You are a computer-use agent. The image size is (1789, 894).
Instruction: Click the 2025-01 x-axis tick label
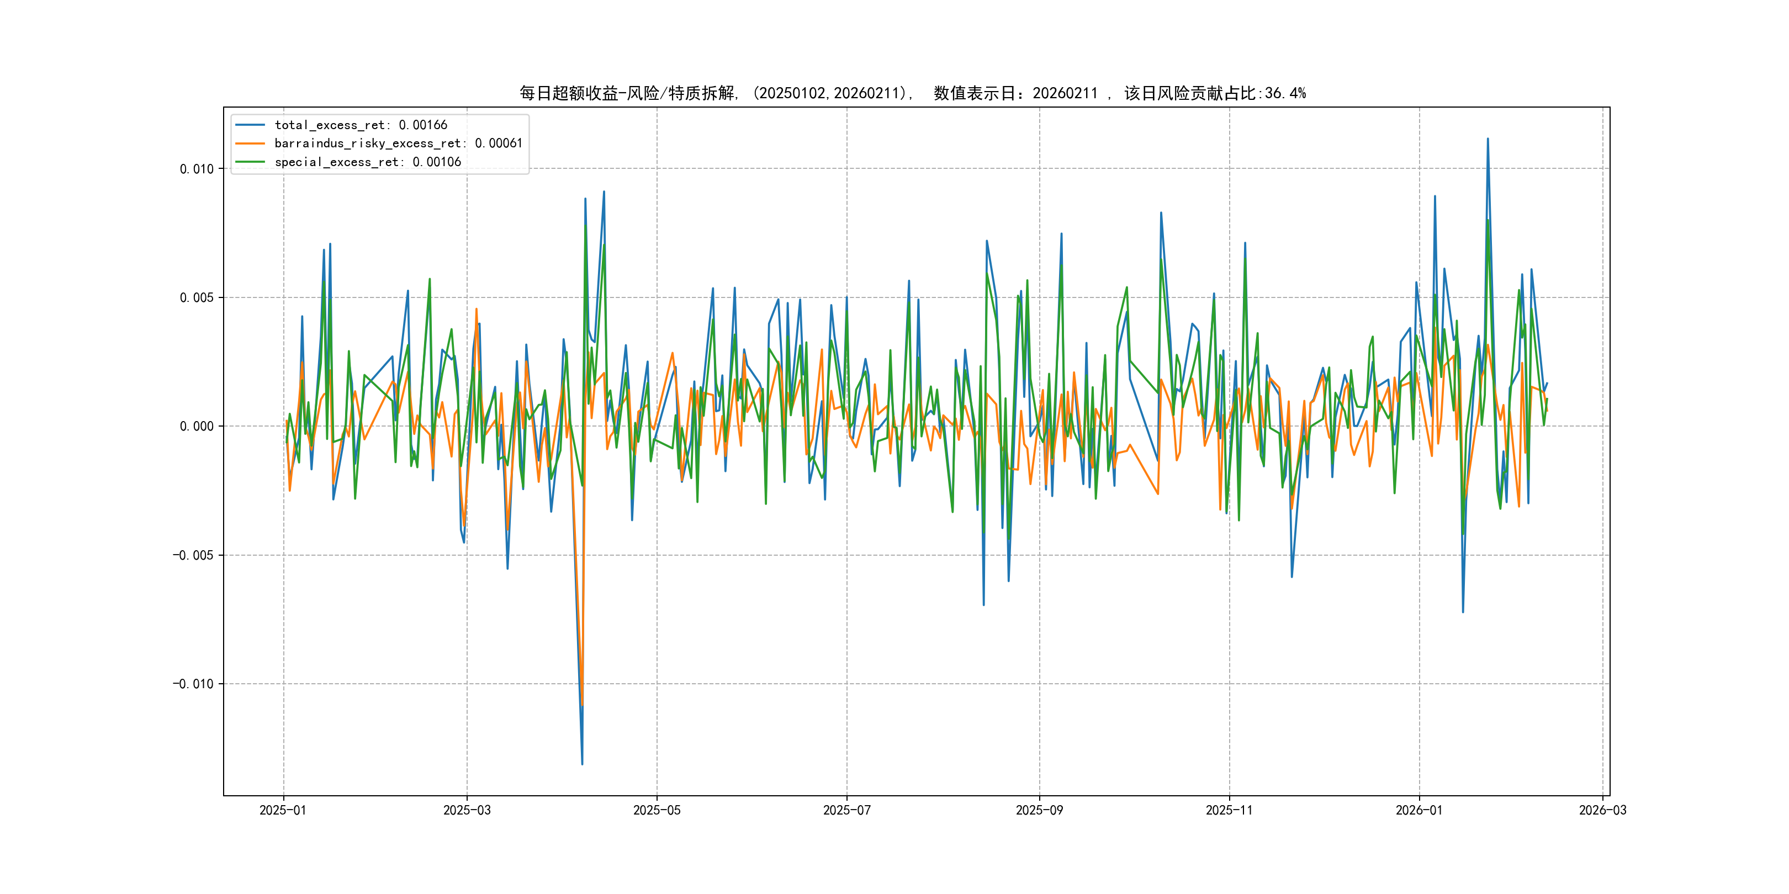(x=283, y=810)
